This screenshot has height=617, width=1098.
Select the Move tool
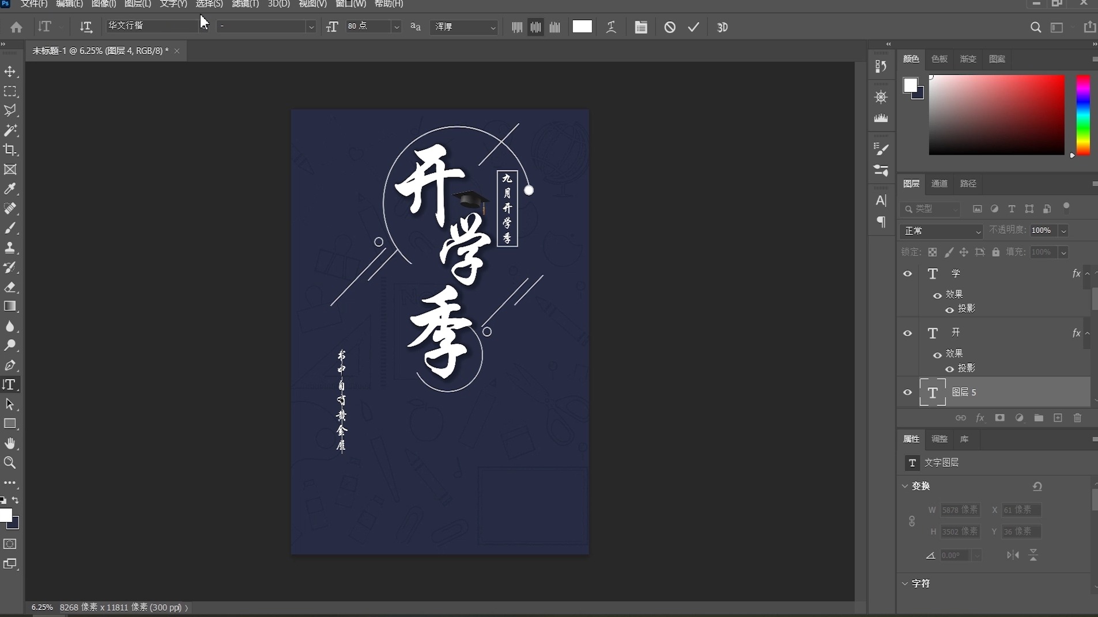click(x=10, y=71)
